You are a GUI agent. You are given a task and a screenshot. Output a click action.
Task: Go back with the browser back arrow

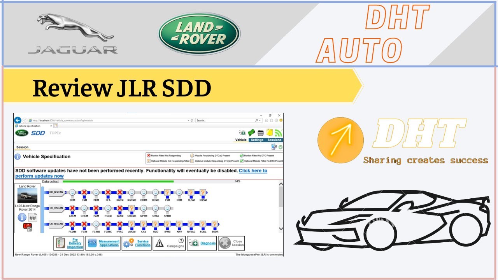click(18, 120)
